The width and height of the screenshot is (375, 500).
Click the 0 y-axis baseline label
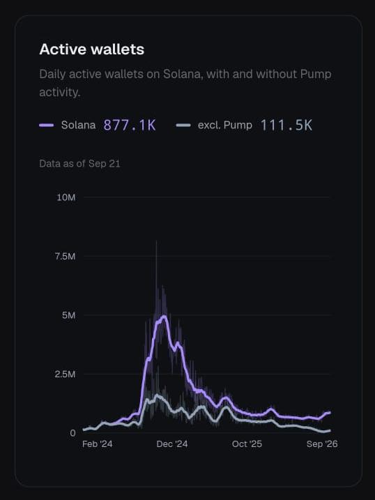[72, 433]
